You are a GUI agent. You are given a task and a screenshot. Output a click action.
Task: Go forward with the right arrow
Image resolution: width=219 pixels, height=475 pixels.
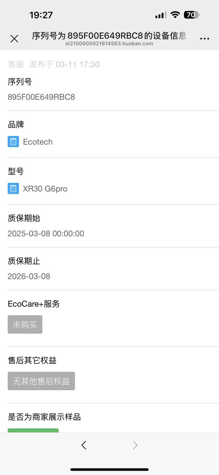coord(135,445)
